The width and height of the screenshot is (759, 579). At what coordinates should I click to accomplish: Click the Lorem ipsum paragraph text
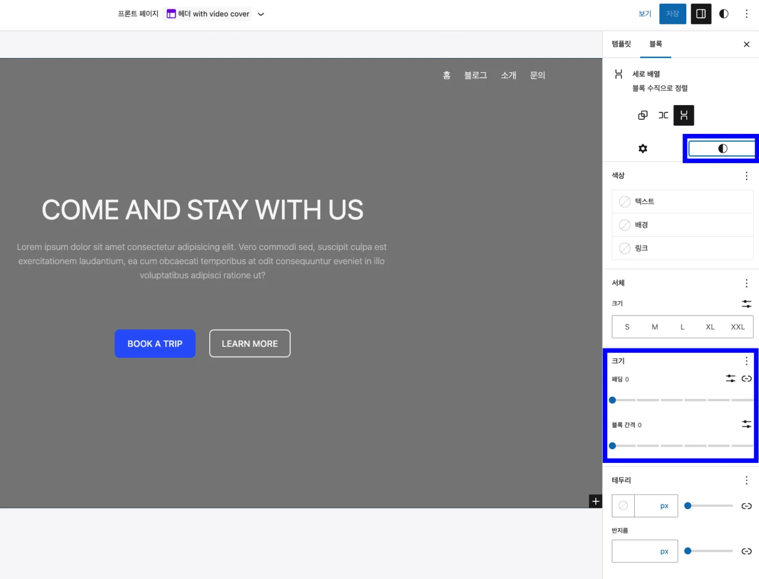(202, 261)
